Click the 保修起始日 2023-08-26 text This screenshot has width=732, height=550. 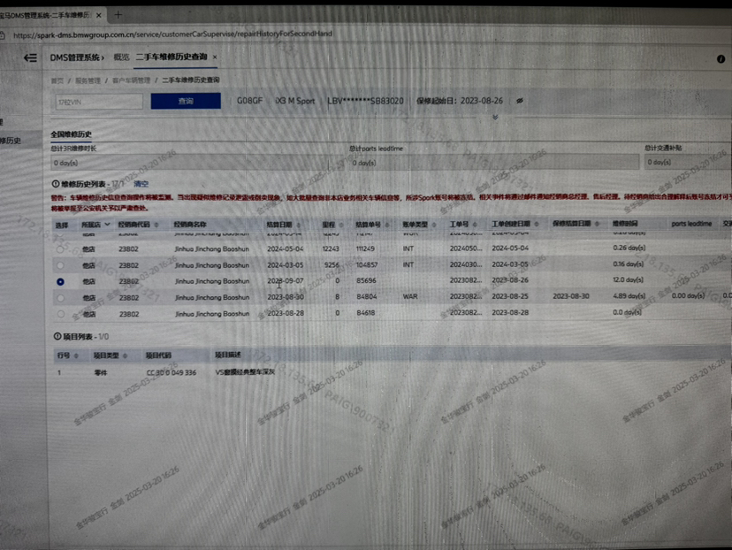[460, 101]
